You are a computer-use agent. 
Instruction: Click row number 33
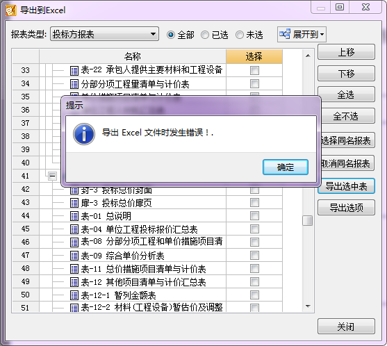pos(26,70)
